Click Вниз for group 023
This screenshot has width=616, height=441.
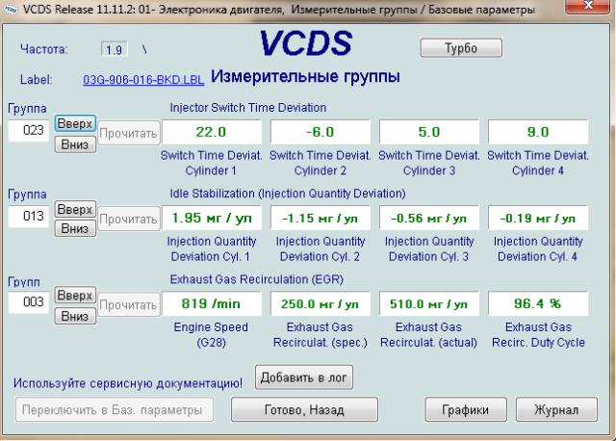pyautogui.click(x=75, y=143)
